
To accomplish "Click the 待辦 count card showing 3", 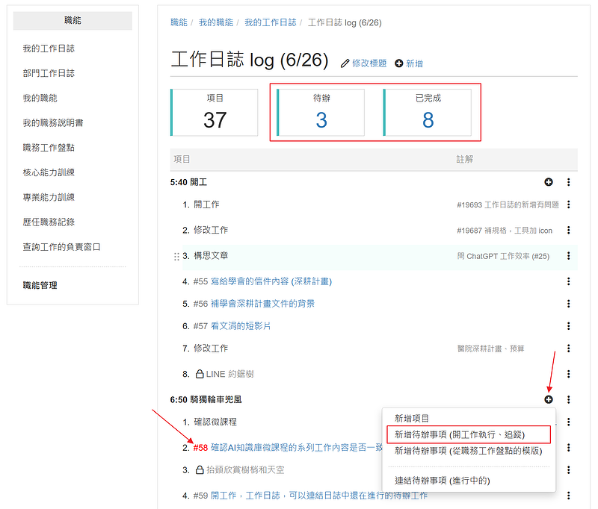I will pyautogui.click(x=321, y=113).
